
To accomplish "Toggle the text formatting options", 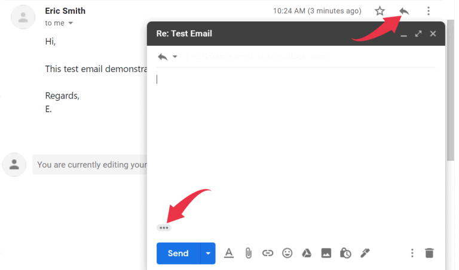I will coord(228,253).
